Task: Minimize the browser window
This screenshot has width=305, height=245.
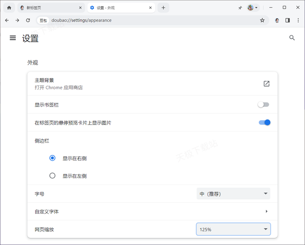Action: point(271,8)
